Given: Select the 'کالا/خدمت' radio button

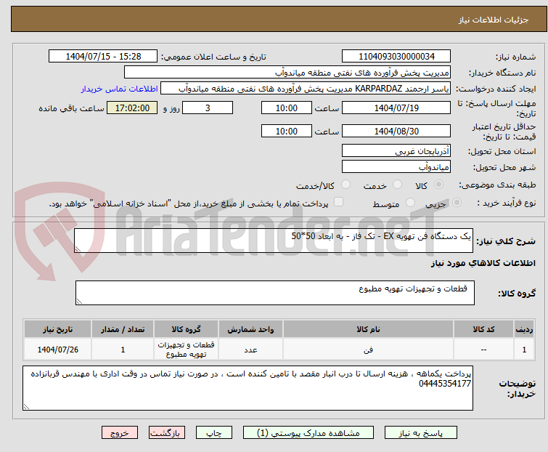Looking at the screenshot, I should [345, 185].
